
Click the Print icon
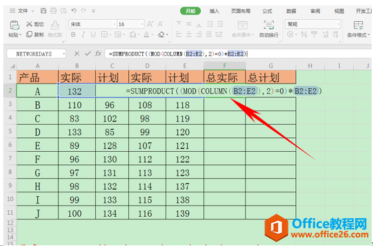54,11
